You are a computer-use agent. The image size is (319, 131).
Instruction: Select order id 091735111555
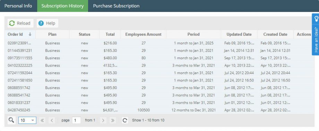coord(20,58)
